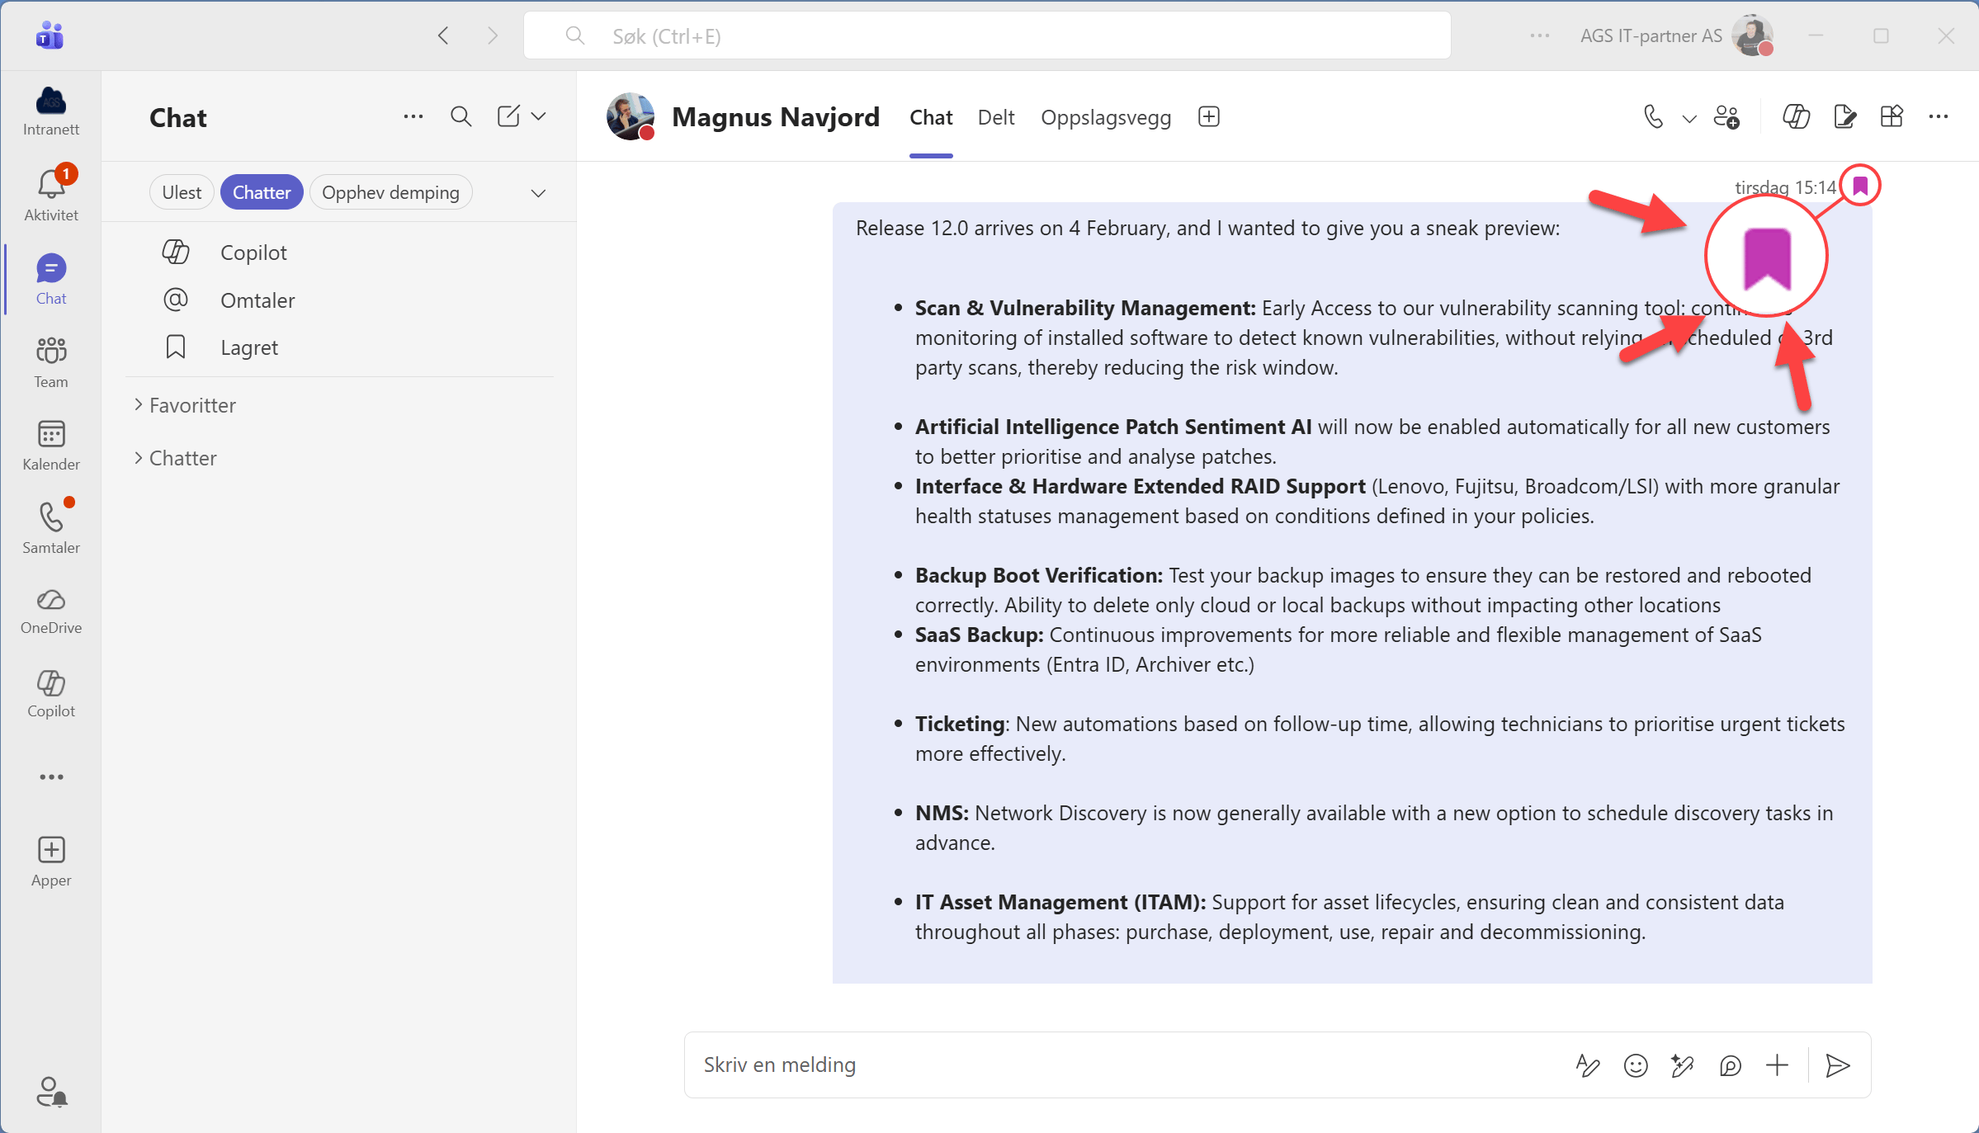1979x1133 pixels.
Task: Click the audio call phone icon
Action: coord(1653,117)
